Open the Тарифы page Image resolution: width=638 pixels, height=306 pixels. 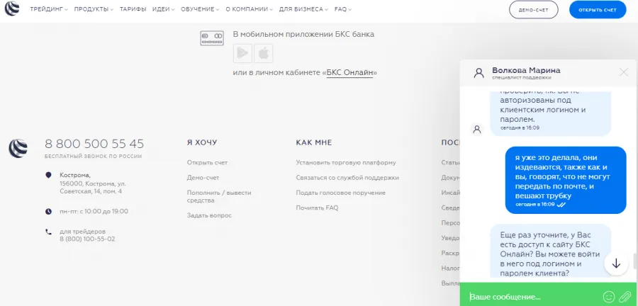(133, 9)
